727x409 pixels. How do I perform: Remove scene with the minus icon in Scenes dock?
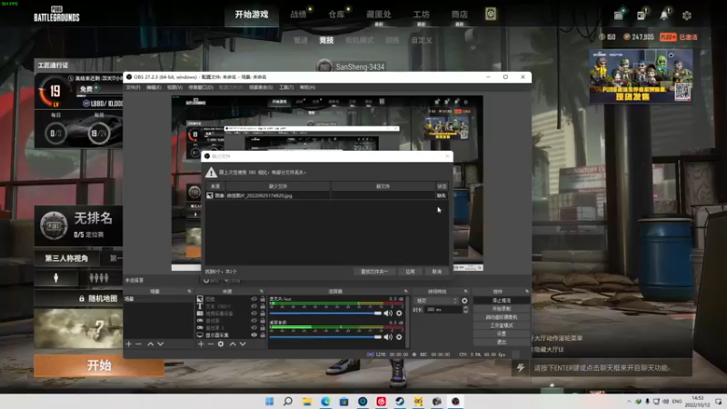point(139,344)
